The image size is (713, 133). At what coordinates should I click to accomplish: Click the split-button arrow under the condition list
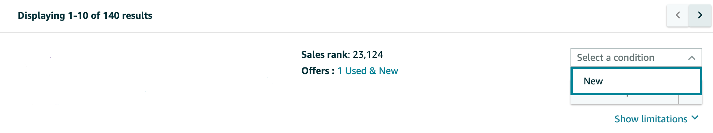pyautogui.click(x=690, y=99)
